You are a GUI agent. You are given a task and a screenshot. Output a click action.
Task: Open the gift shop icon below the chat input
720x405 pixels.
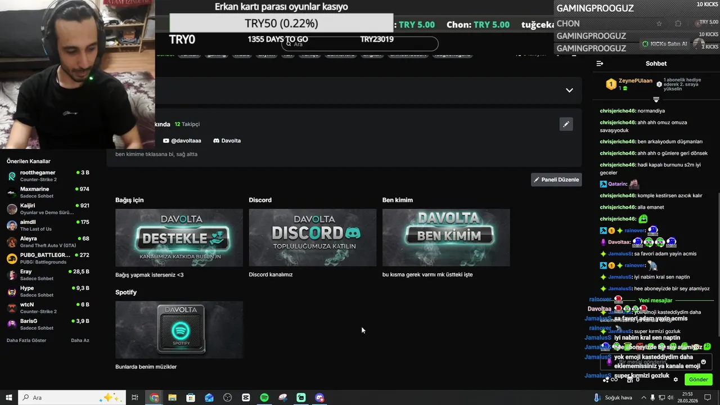pyautogui.click(x=629, y=380)
